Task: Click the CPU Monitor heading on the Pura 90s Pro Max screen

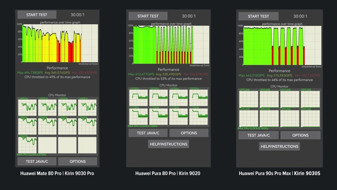Action: click(280, 86)
